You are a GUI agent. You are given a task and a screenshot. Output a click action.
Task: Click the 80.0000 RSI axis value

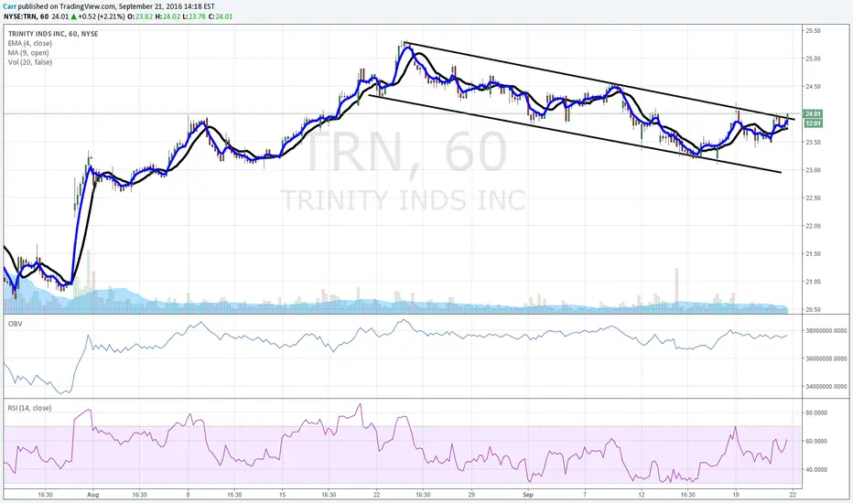coord(816,412)
